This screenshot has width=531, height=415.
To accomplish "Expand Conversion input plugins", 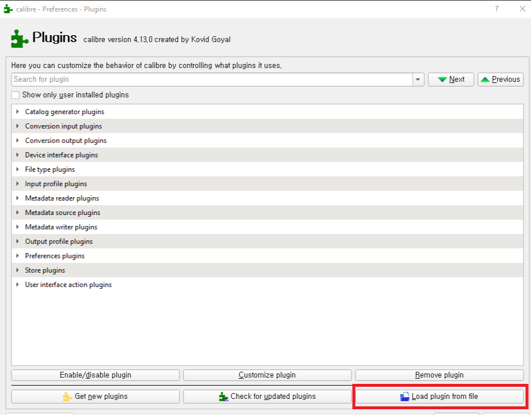I will pos(17,126).
